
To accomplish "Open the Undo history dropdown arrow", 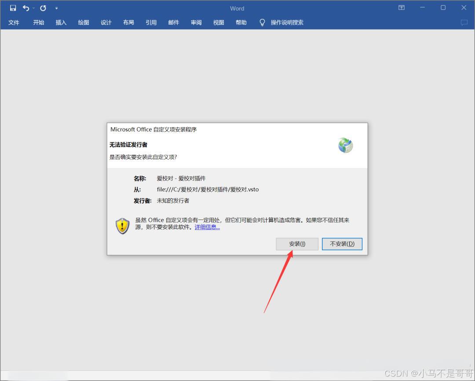I will pyautogui.click(x=33, y=8).
